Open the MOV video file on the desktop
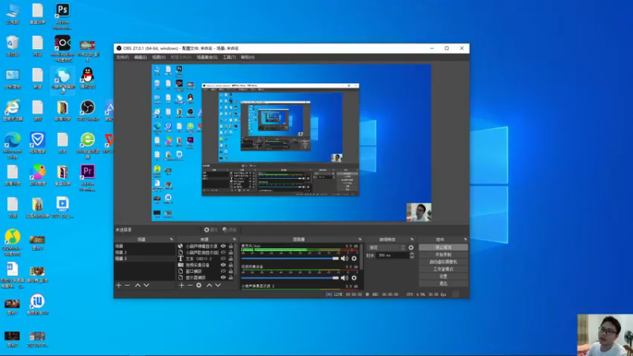This screenshot has width=633, height=356. click(x=63, y=207)
